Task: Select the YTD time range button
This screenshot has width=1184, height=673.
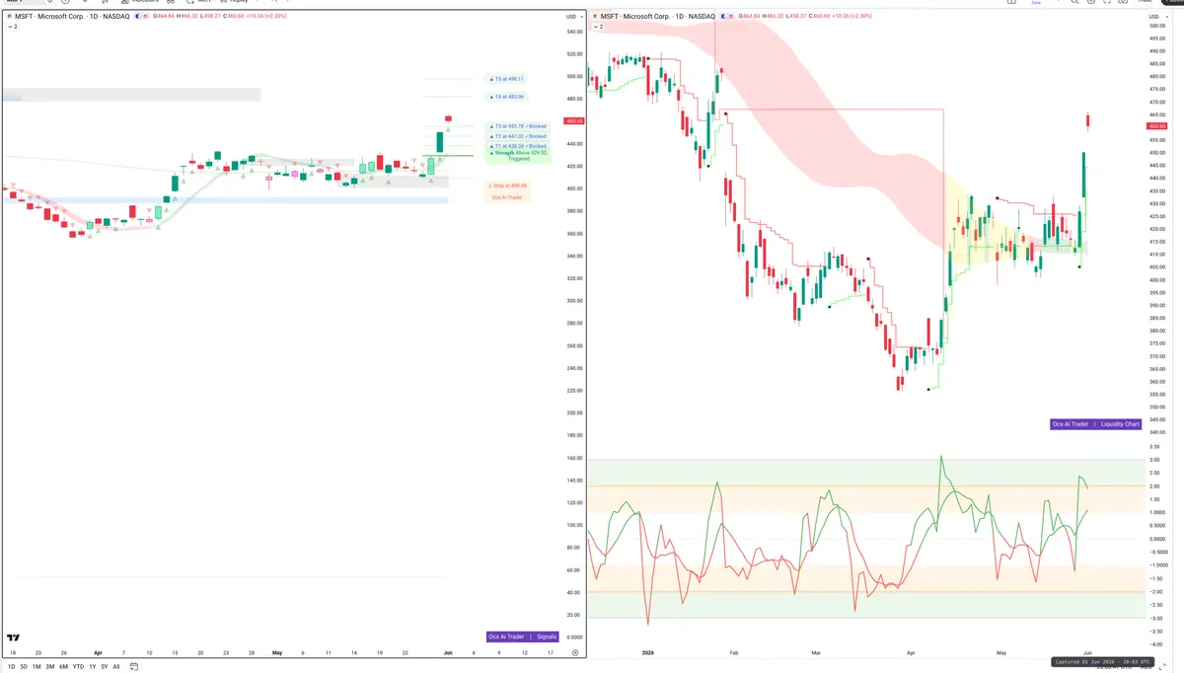Action: 78,666
